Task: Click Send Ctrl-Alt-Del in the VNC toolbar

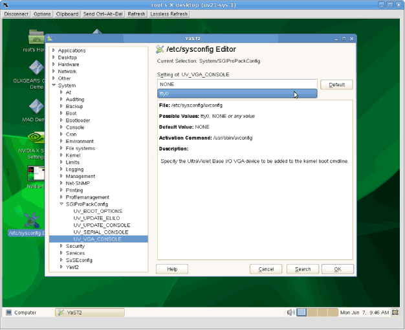Action: 103,14
